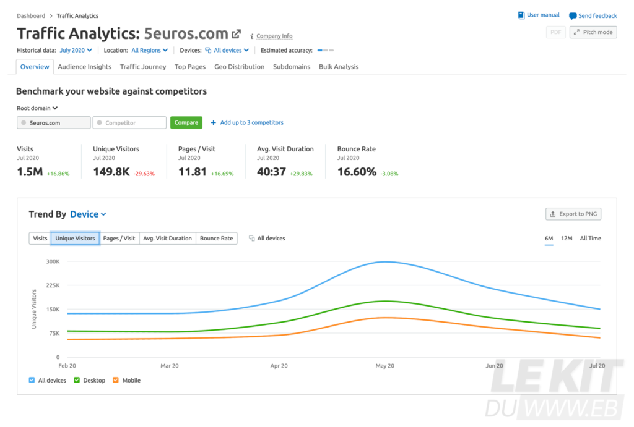Click the 5euros.com domain input field

(54, 123)
